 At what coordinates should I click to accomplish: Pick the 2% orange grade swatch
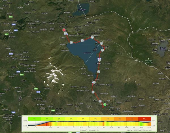point(108,119)
